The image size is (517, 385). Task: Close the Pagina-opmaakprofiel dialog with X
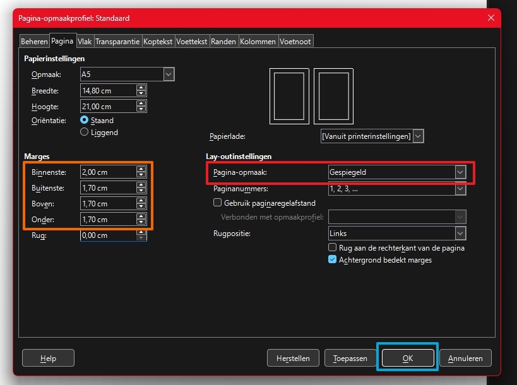pyautogui.click(x=491, y=18)
